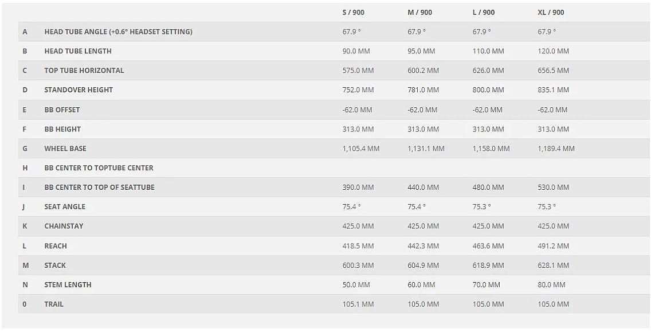Click the M / 900 column header
This screenshot has height=332, width=651.
[x=419, y=12]
